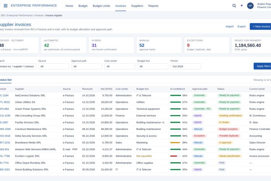Click Apply filters button
Viewport: 271px width, 181px height.
pos(262,66)
